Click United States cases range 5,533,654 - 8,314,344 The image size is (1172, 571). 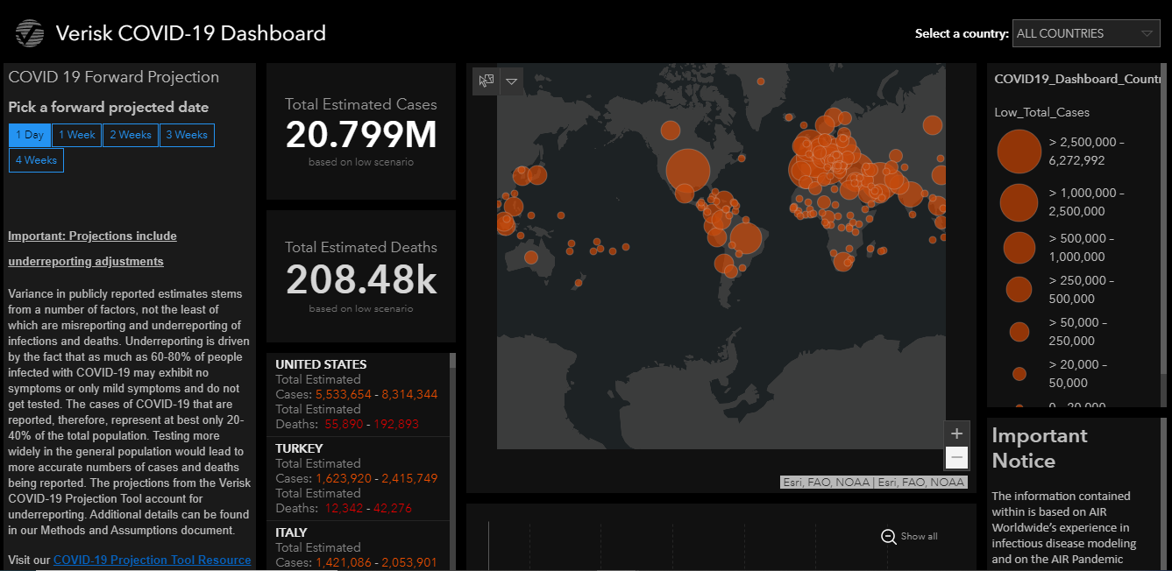pos(377,394)
